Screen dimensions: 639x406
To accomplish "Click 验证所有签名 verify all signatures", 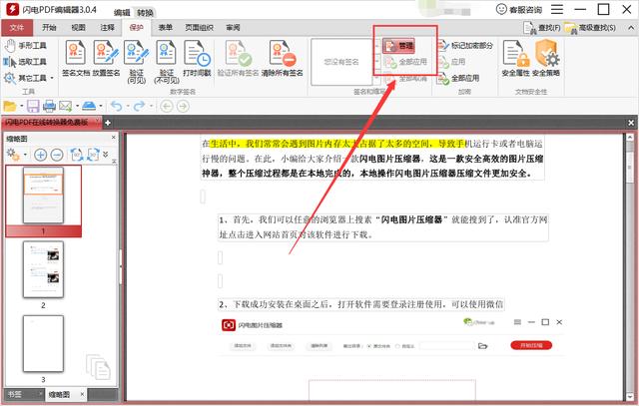I will coord(238,58).
